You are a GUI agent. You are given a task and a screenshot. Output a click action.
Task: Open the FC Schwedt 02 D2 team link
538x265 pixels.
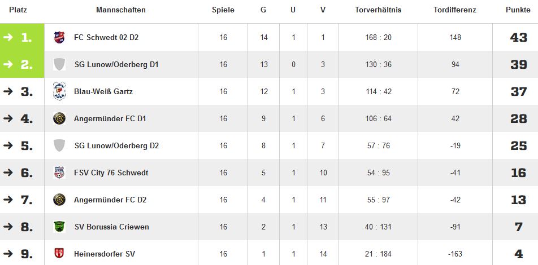click(x=106, y=37)
